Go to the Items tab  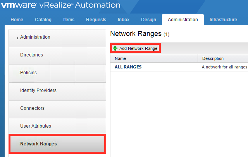tap(69, 20)
